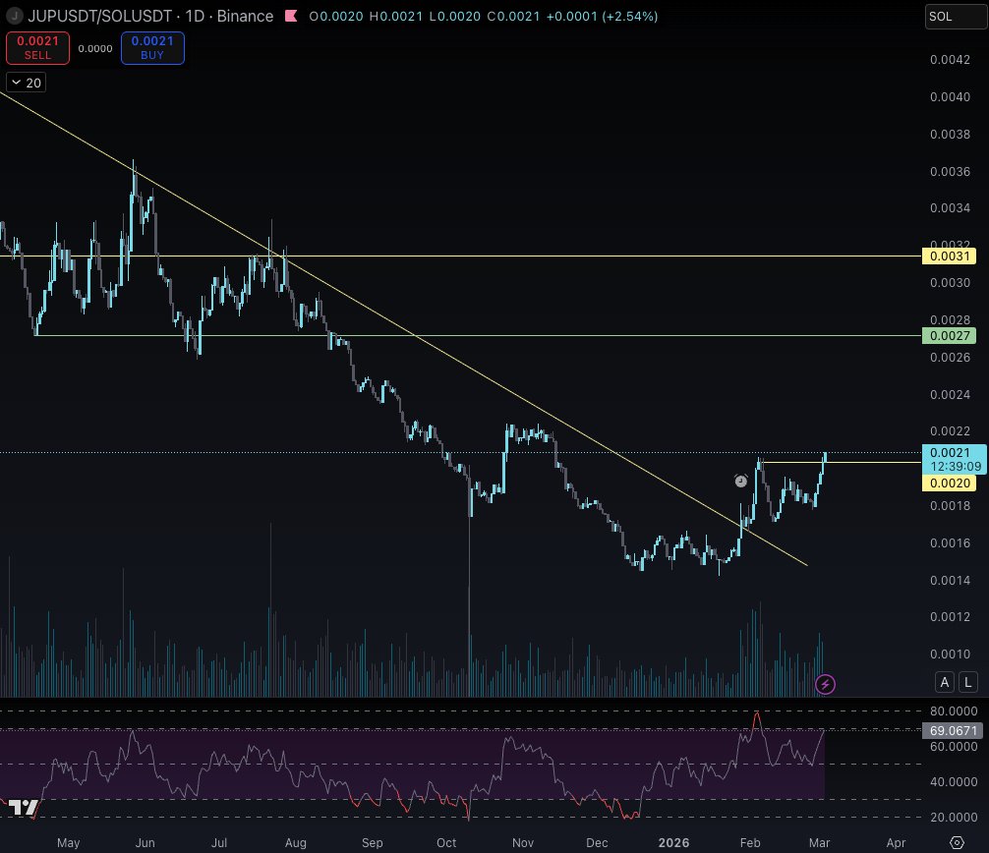This screenshot has height=853, width=989.
Task: Open chart settings hexagon gear icon
Action: [957, 842]
